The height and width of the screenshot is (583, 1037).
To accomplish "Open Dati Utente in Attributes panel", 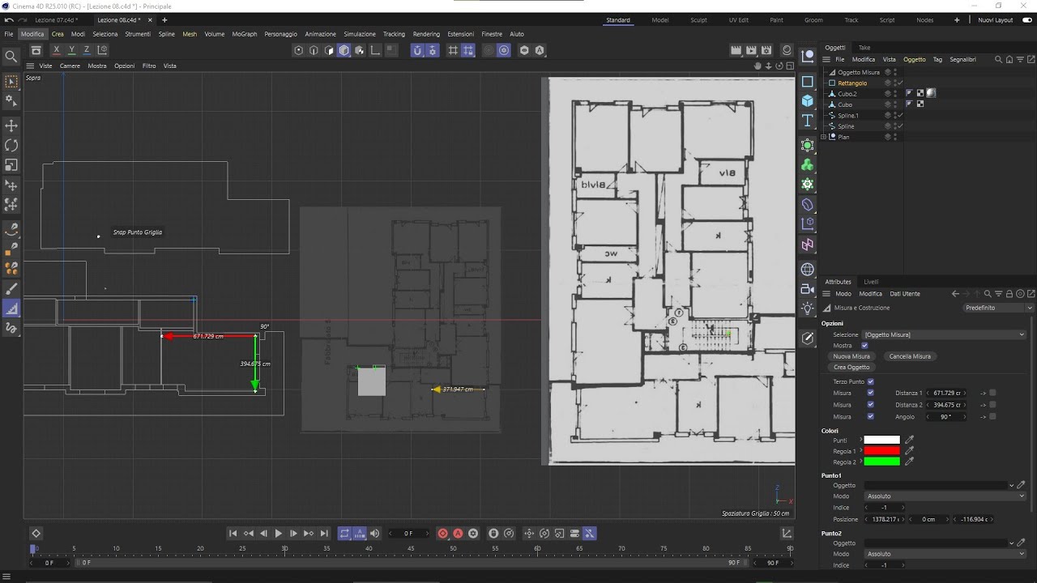I will point(905,294).
